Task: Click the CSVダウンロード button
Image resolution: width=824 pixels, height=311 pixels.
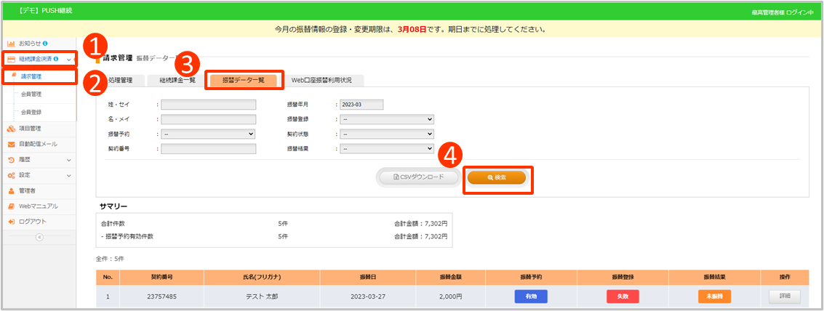Action: (x=419, y=177)
